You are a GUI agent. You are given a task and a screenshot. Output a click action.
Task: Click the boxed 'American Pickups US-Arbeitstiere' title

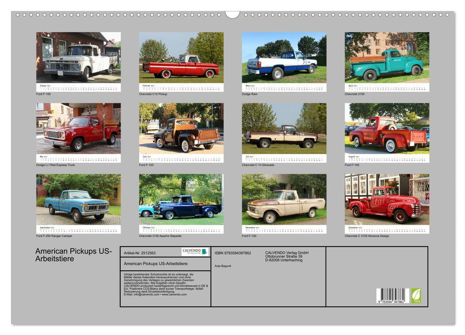click(x=156, y=264)
